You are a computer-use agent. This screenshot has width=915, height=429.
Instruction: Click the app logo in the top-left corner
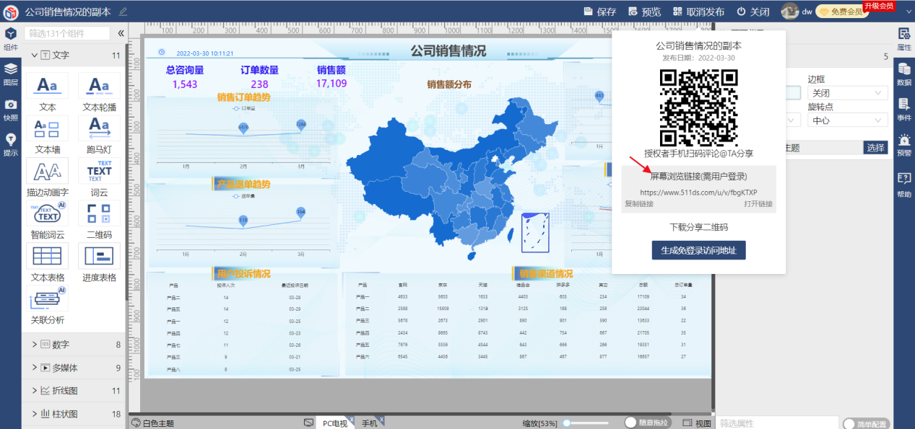point(11,12)
